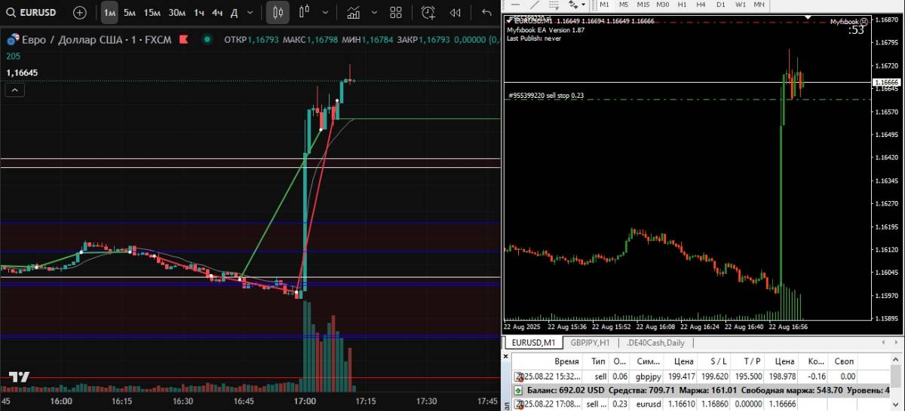Click the undo arrow icon

pos(486,12)
